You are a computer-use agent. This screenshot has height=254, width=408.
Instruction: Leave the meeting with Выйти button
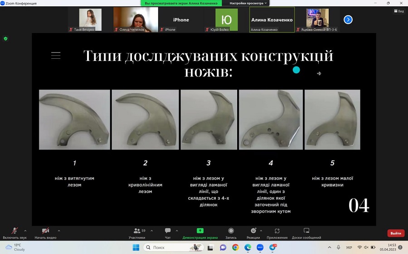395,233
